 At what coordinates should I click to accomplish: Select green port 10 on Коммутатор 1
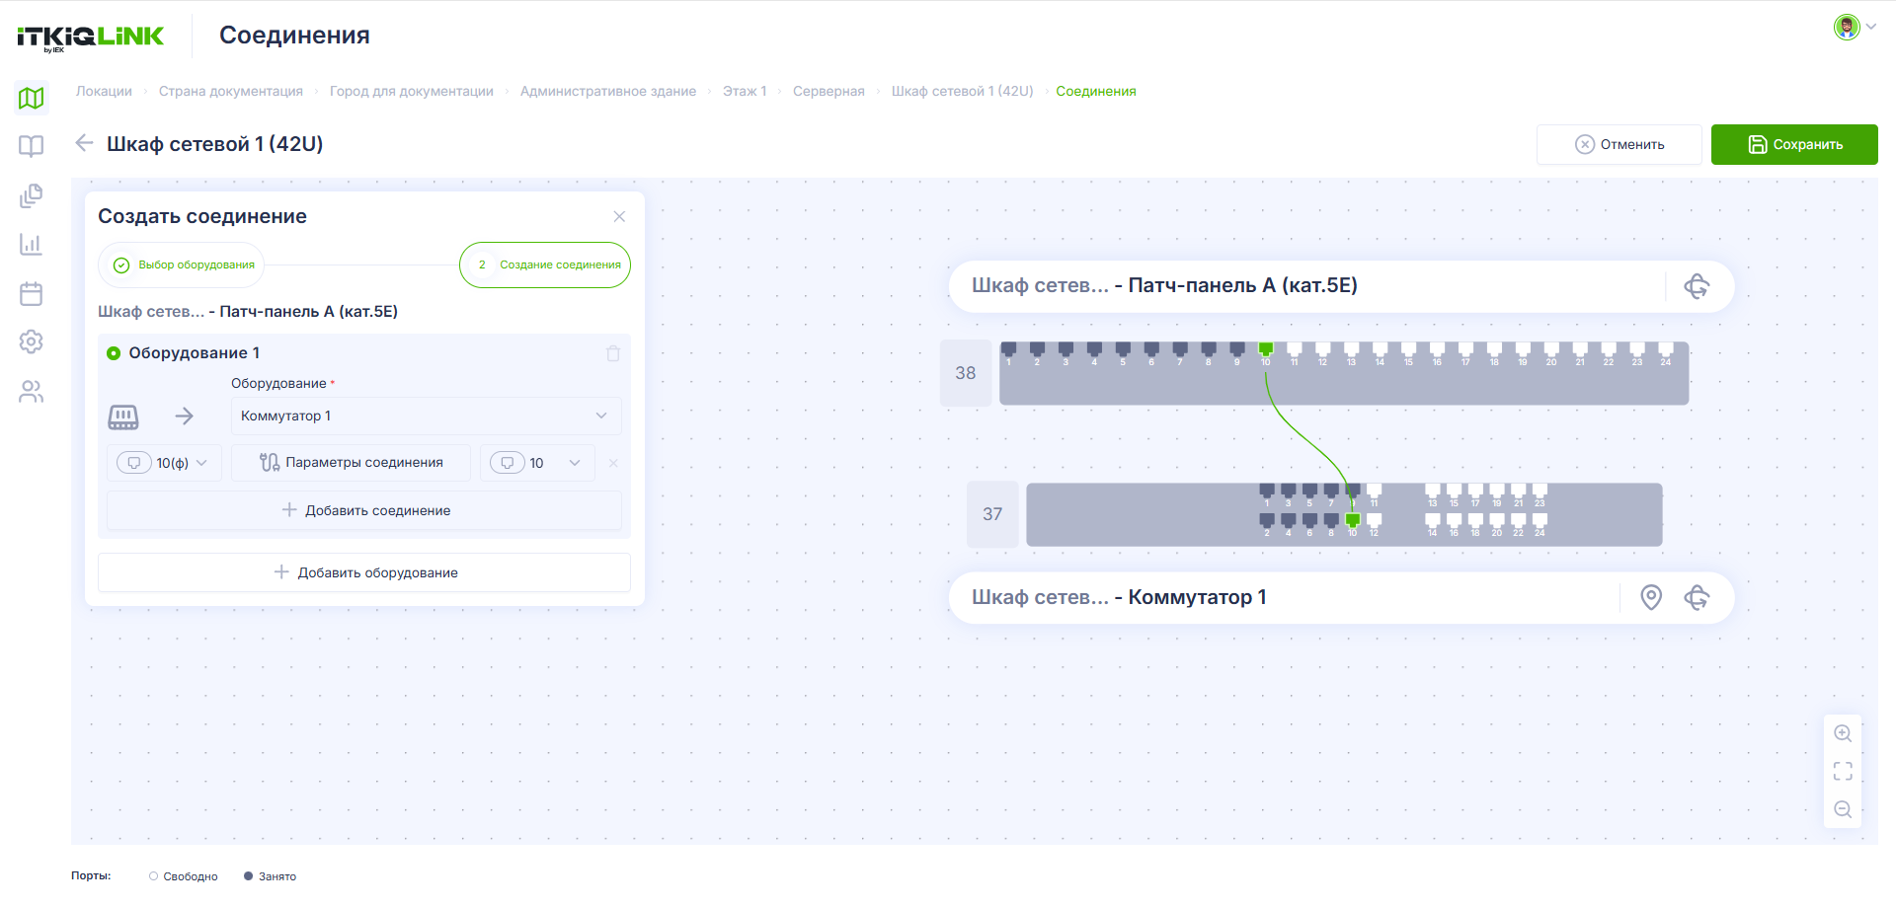coord(1353,520)
